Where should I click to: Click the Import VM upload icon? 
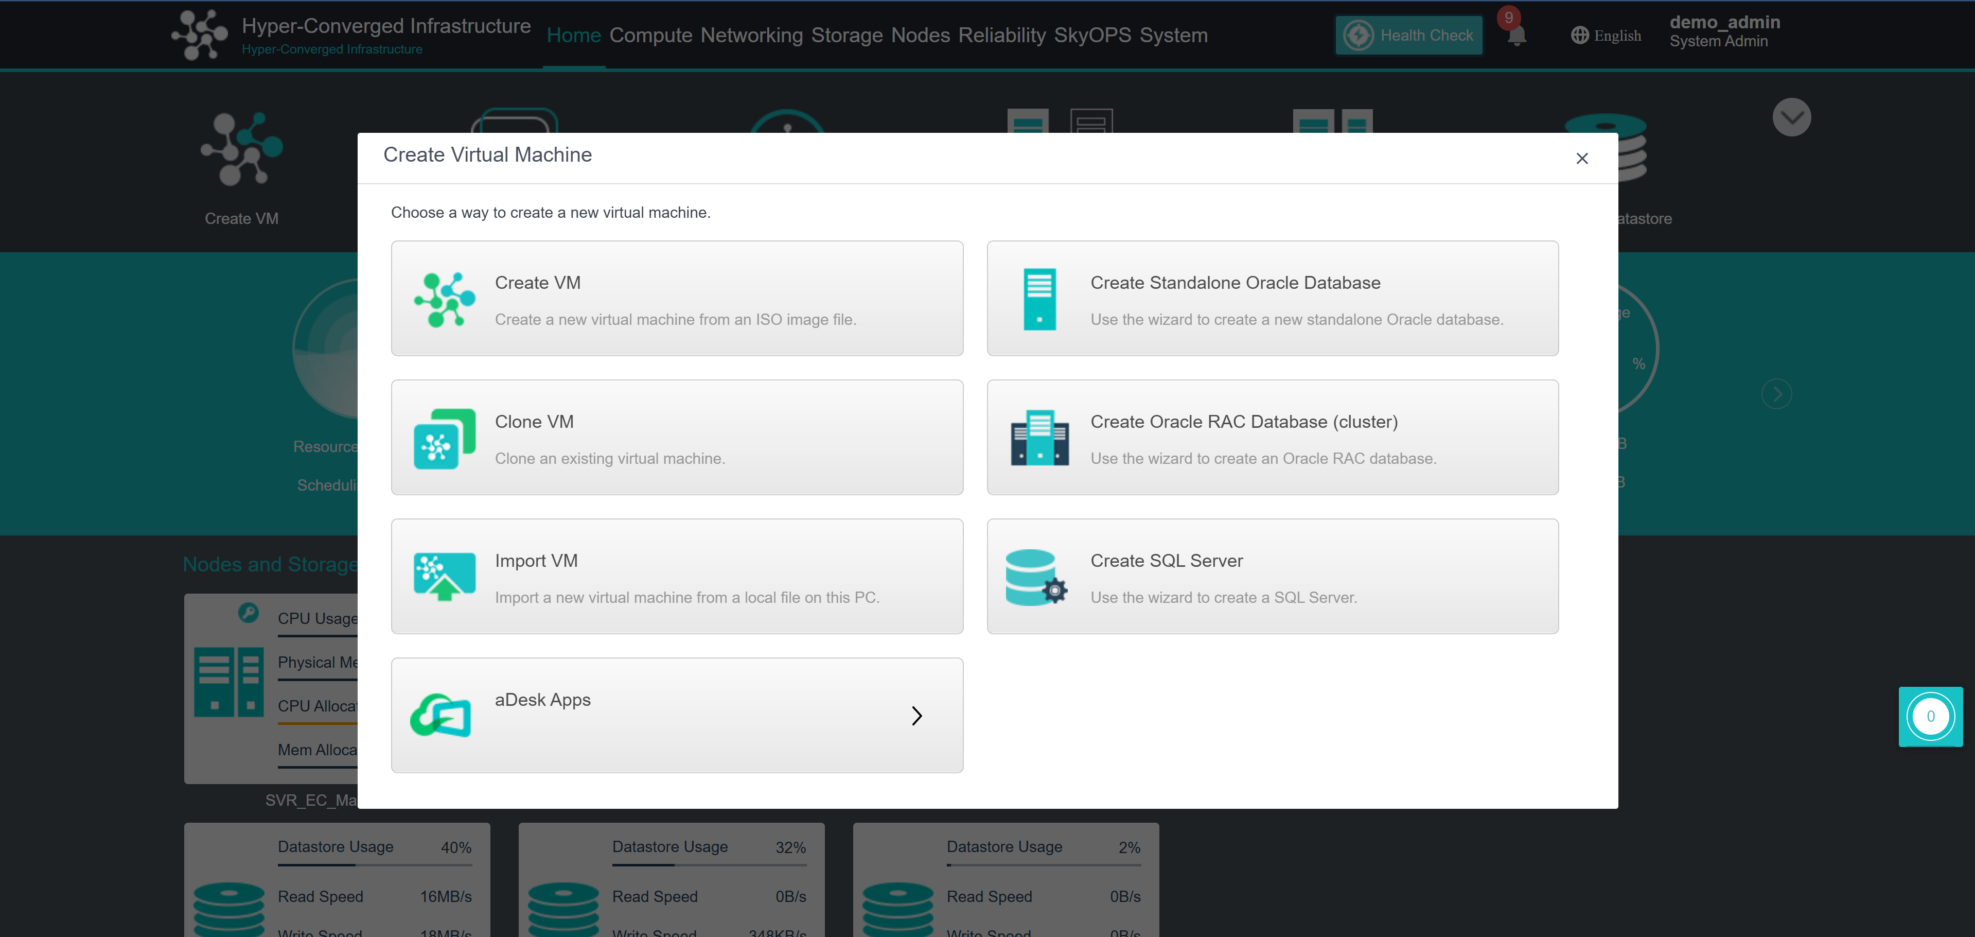(x=444, y=577)
